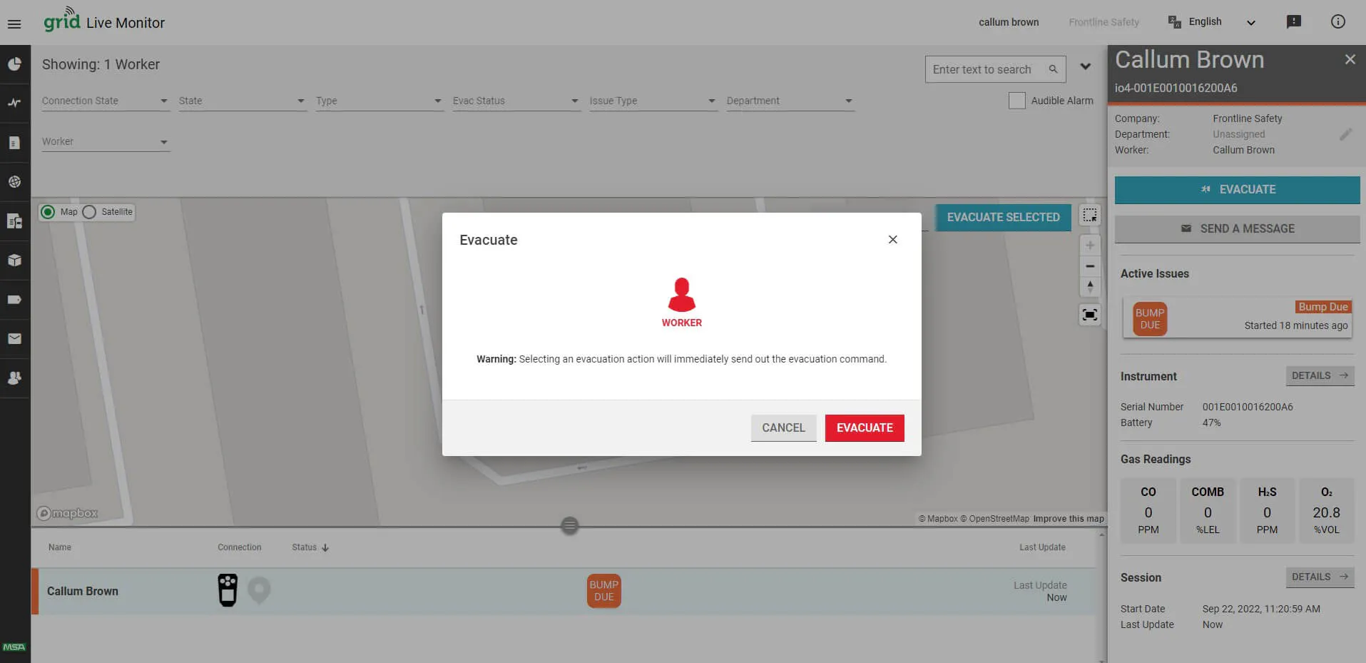Screen dimensions: 1366x663
Task: Select the Satellite map view
Action: pyautogui.click(x=90, y=212)
